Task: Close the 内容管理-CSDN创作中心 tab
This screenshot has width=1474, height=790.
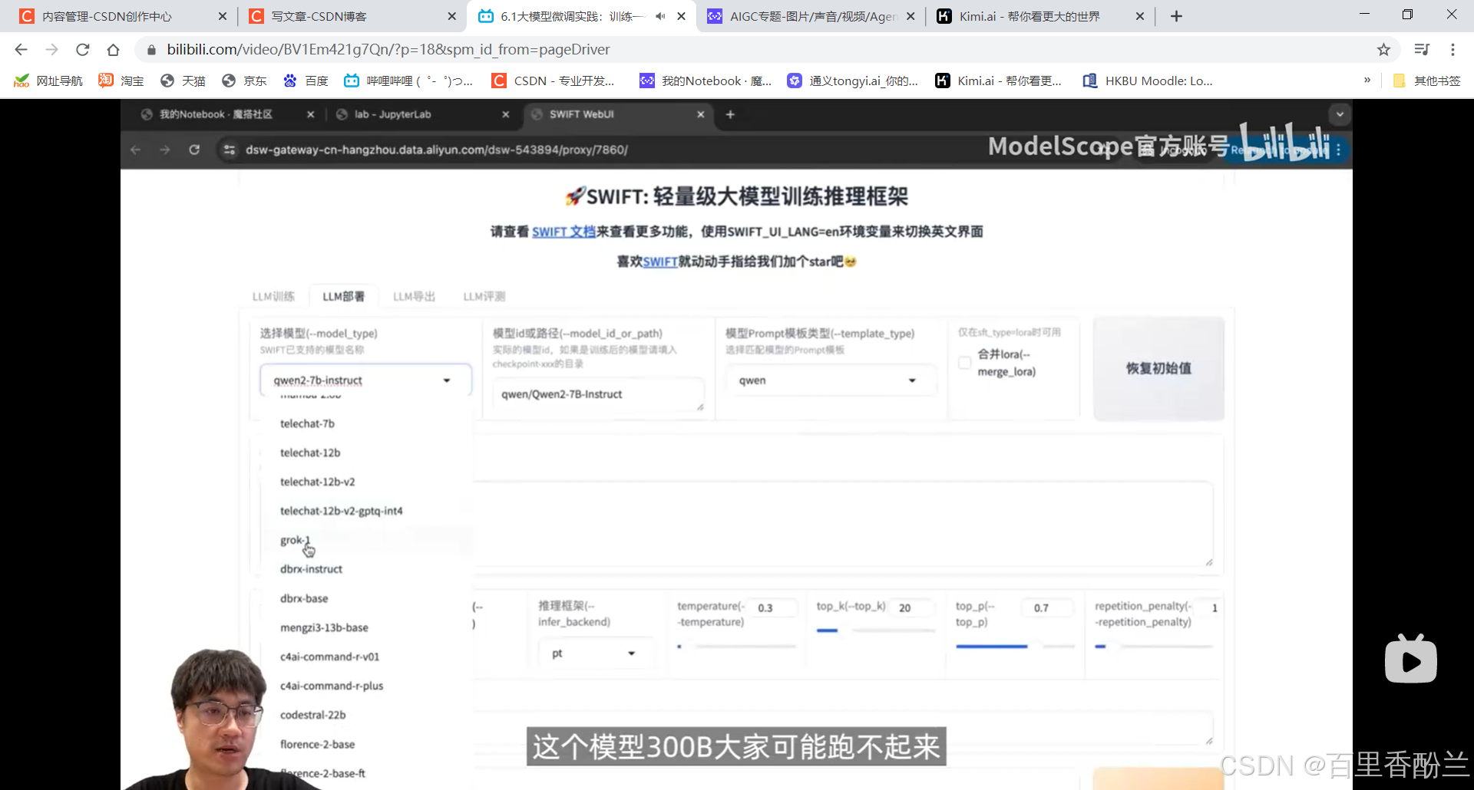Action: click(223, 16)
